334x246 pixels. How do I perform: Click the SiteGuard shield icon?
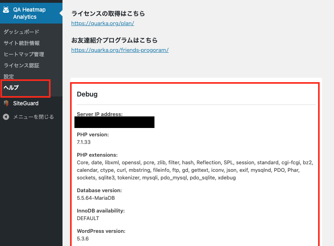(x=6, y=103)
